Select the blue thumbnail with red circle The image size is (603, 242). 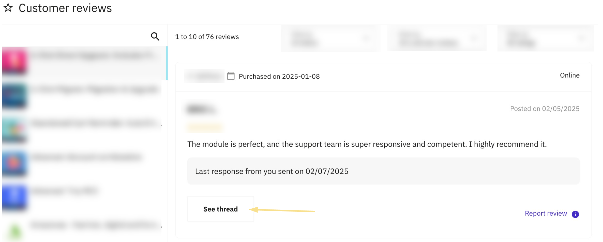tap(14, 163)
